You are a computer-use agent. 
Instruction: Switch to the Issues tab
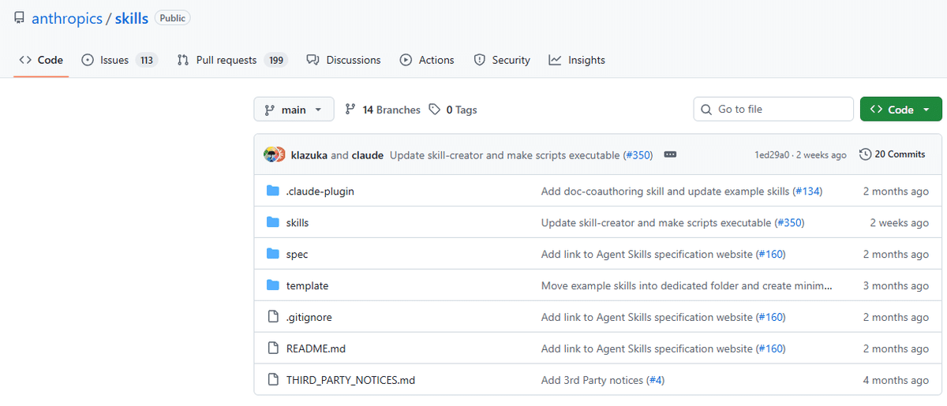click(x=120, y=60)
